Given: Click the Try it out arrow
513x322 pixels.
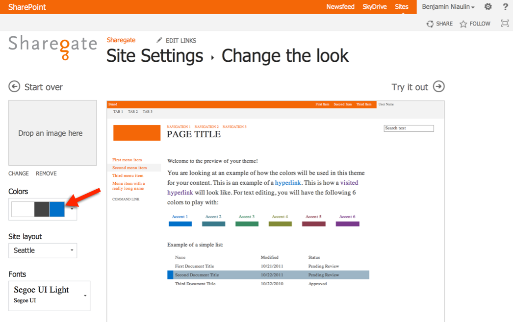Looking at the screenshot, I should [439, 87].
